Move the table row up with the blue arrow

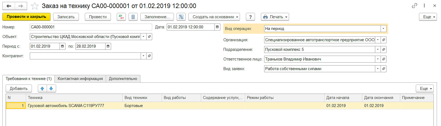coord(42,89)
